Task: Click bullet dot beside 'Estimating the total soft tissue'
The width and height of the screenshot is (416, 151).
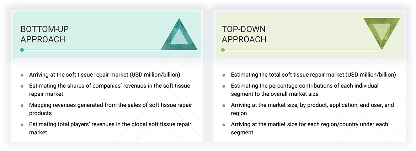Action: pyautogui.click(x=224, y=75)
